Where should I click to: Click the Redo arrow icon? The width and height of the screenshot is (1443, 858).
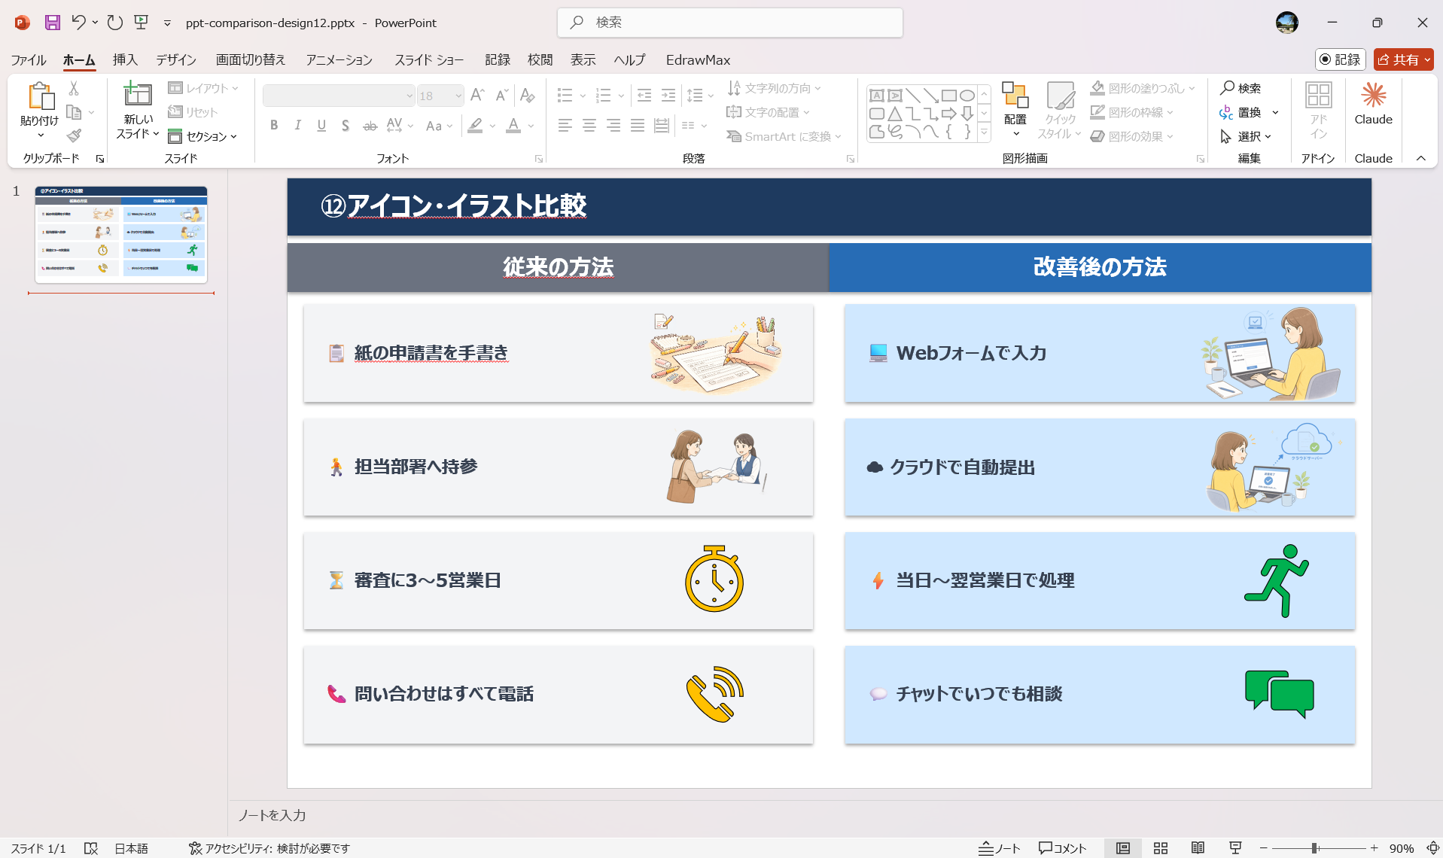114,23
